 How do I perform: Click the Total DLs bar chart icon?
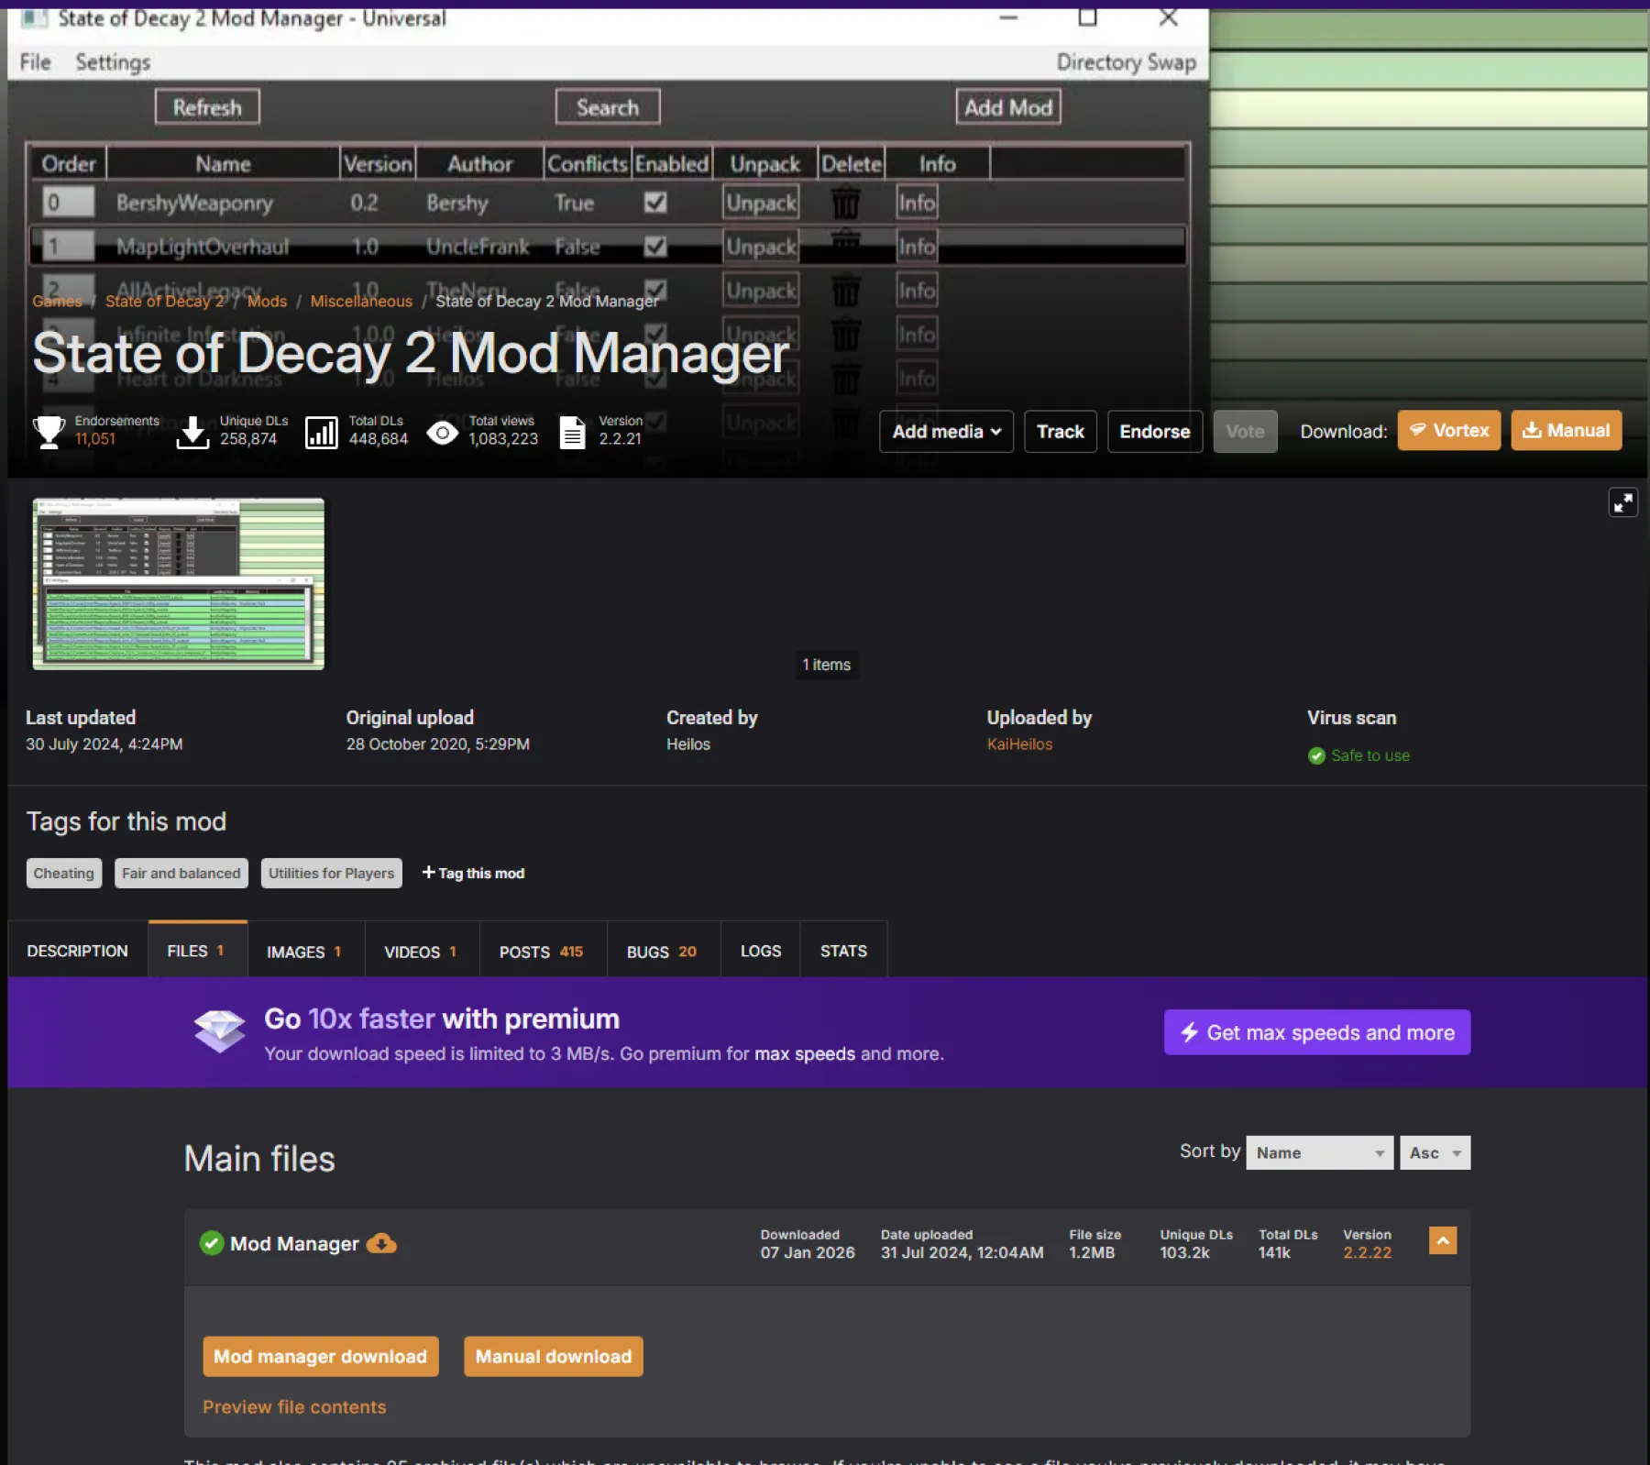point(321,432)
